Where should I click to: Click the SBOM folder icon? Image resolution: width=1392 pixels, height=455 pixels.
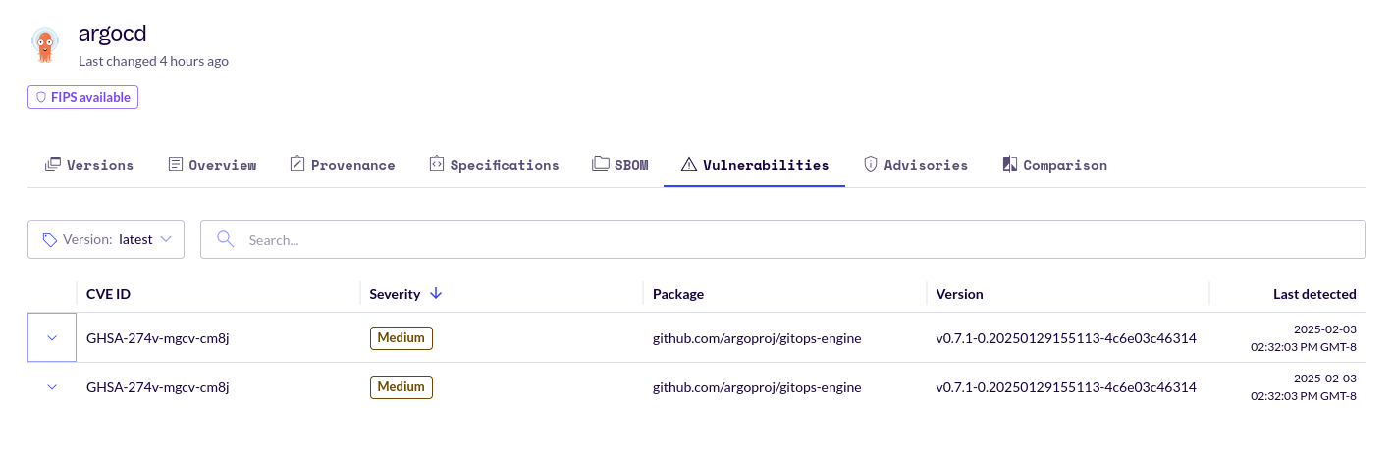[x=600, y=165]
